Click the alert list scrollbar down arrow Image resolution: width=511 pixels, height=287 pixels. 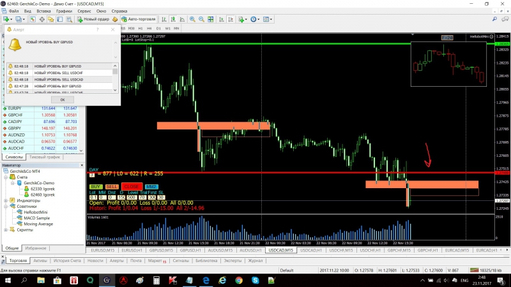[x=115, y=90]
